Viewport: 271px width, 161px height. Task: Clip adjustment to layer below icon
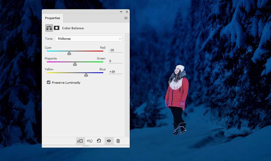click(x=80, y=141)
